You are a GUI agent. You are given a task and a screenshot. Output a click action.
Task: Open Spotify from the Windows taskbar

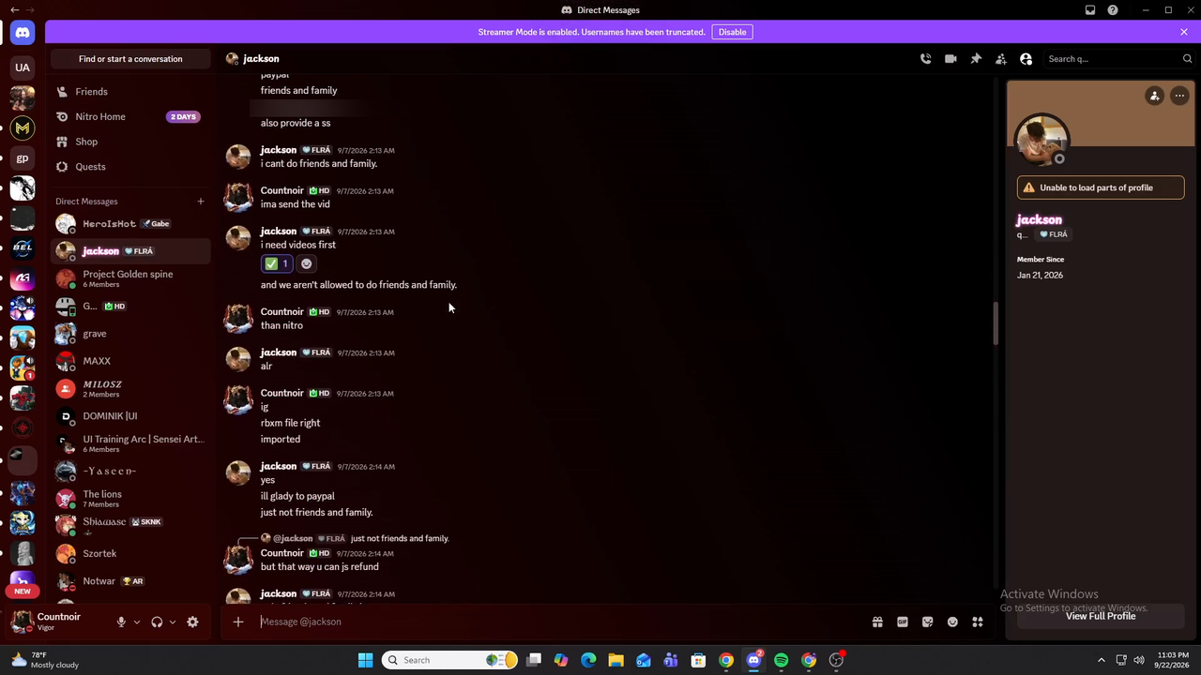[781, 660]
